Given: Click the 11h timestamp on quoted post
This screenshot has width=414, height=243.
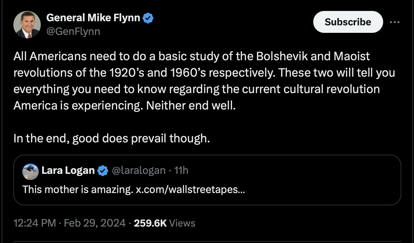Looking at the screenshot, I should tap(181, 170).
